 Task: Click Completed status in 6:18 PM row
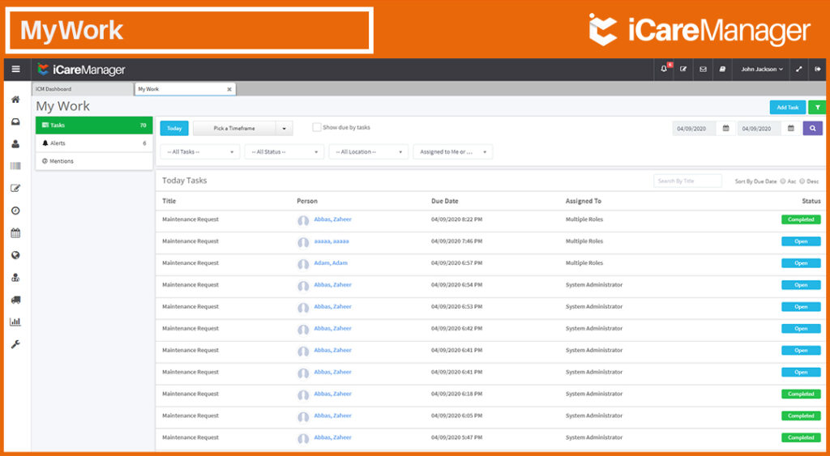[x=801, y=394]
